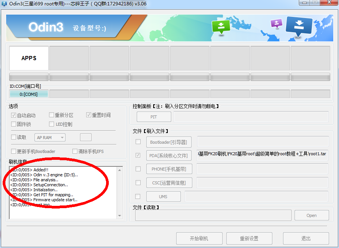This screenshot has width=339, height=248.
Task: Tick the checkbox beside Bootloader[引导器]
Action: click(x=138, y=142)
